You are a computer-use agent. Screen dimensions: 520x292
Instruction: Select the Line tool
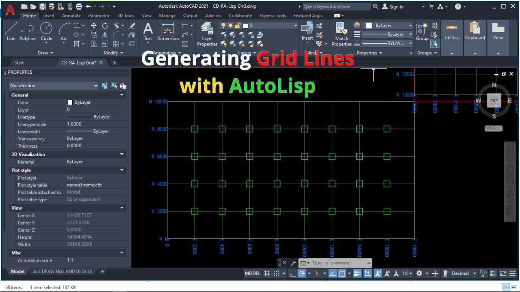[x=11, y=32]
